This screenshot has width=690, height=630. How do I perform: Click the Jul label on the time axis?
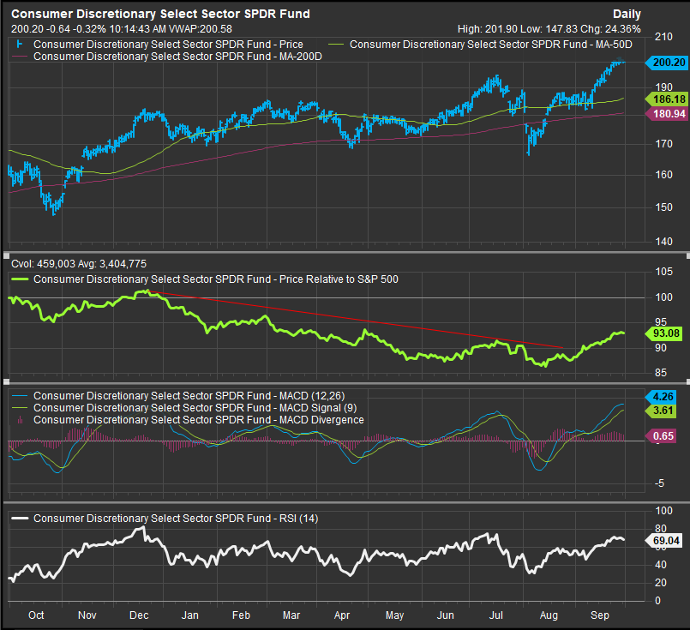point(496,615)
